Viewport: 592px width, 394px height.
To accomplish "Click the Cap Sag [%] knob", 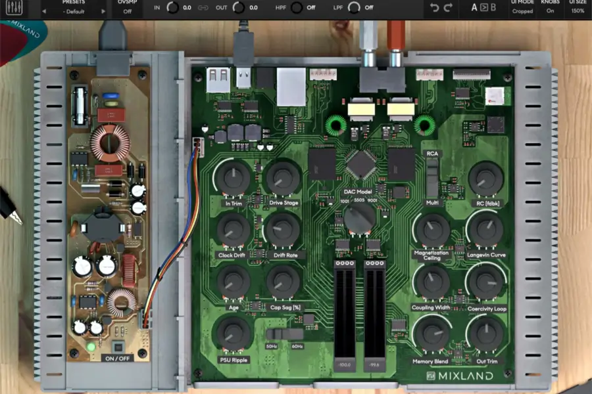I will 283,282.
